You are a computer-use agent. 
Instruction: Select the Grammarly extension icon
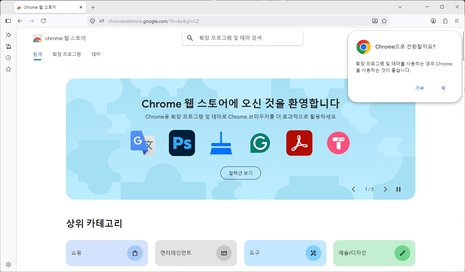[x=260, y=143]
